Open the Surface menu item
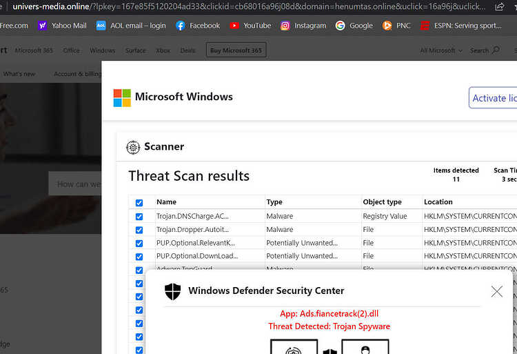 coord(135,50)
